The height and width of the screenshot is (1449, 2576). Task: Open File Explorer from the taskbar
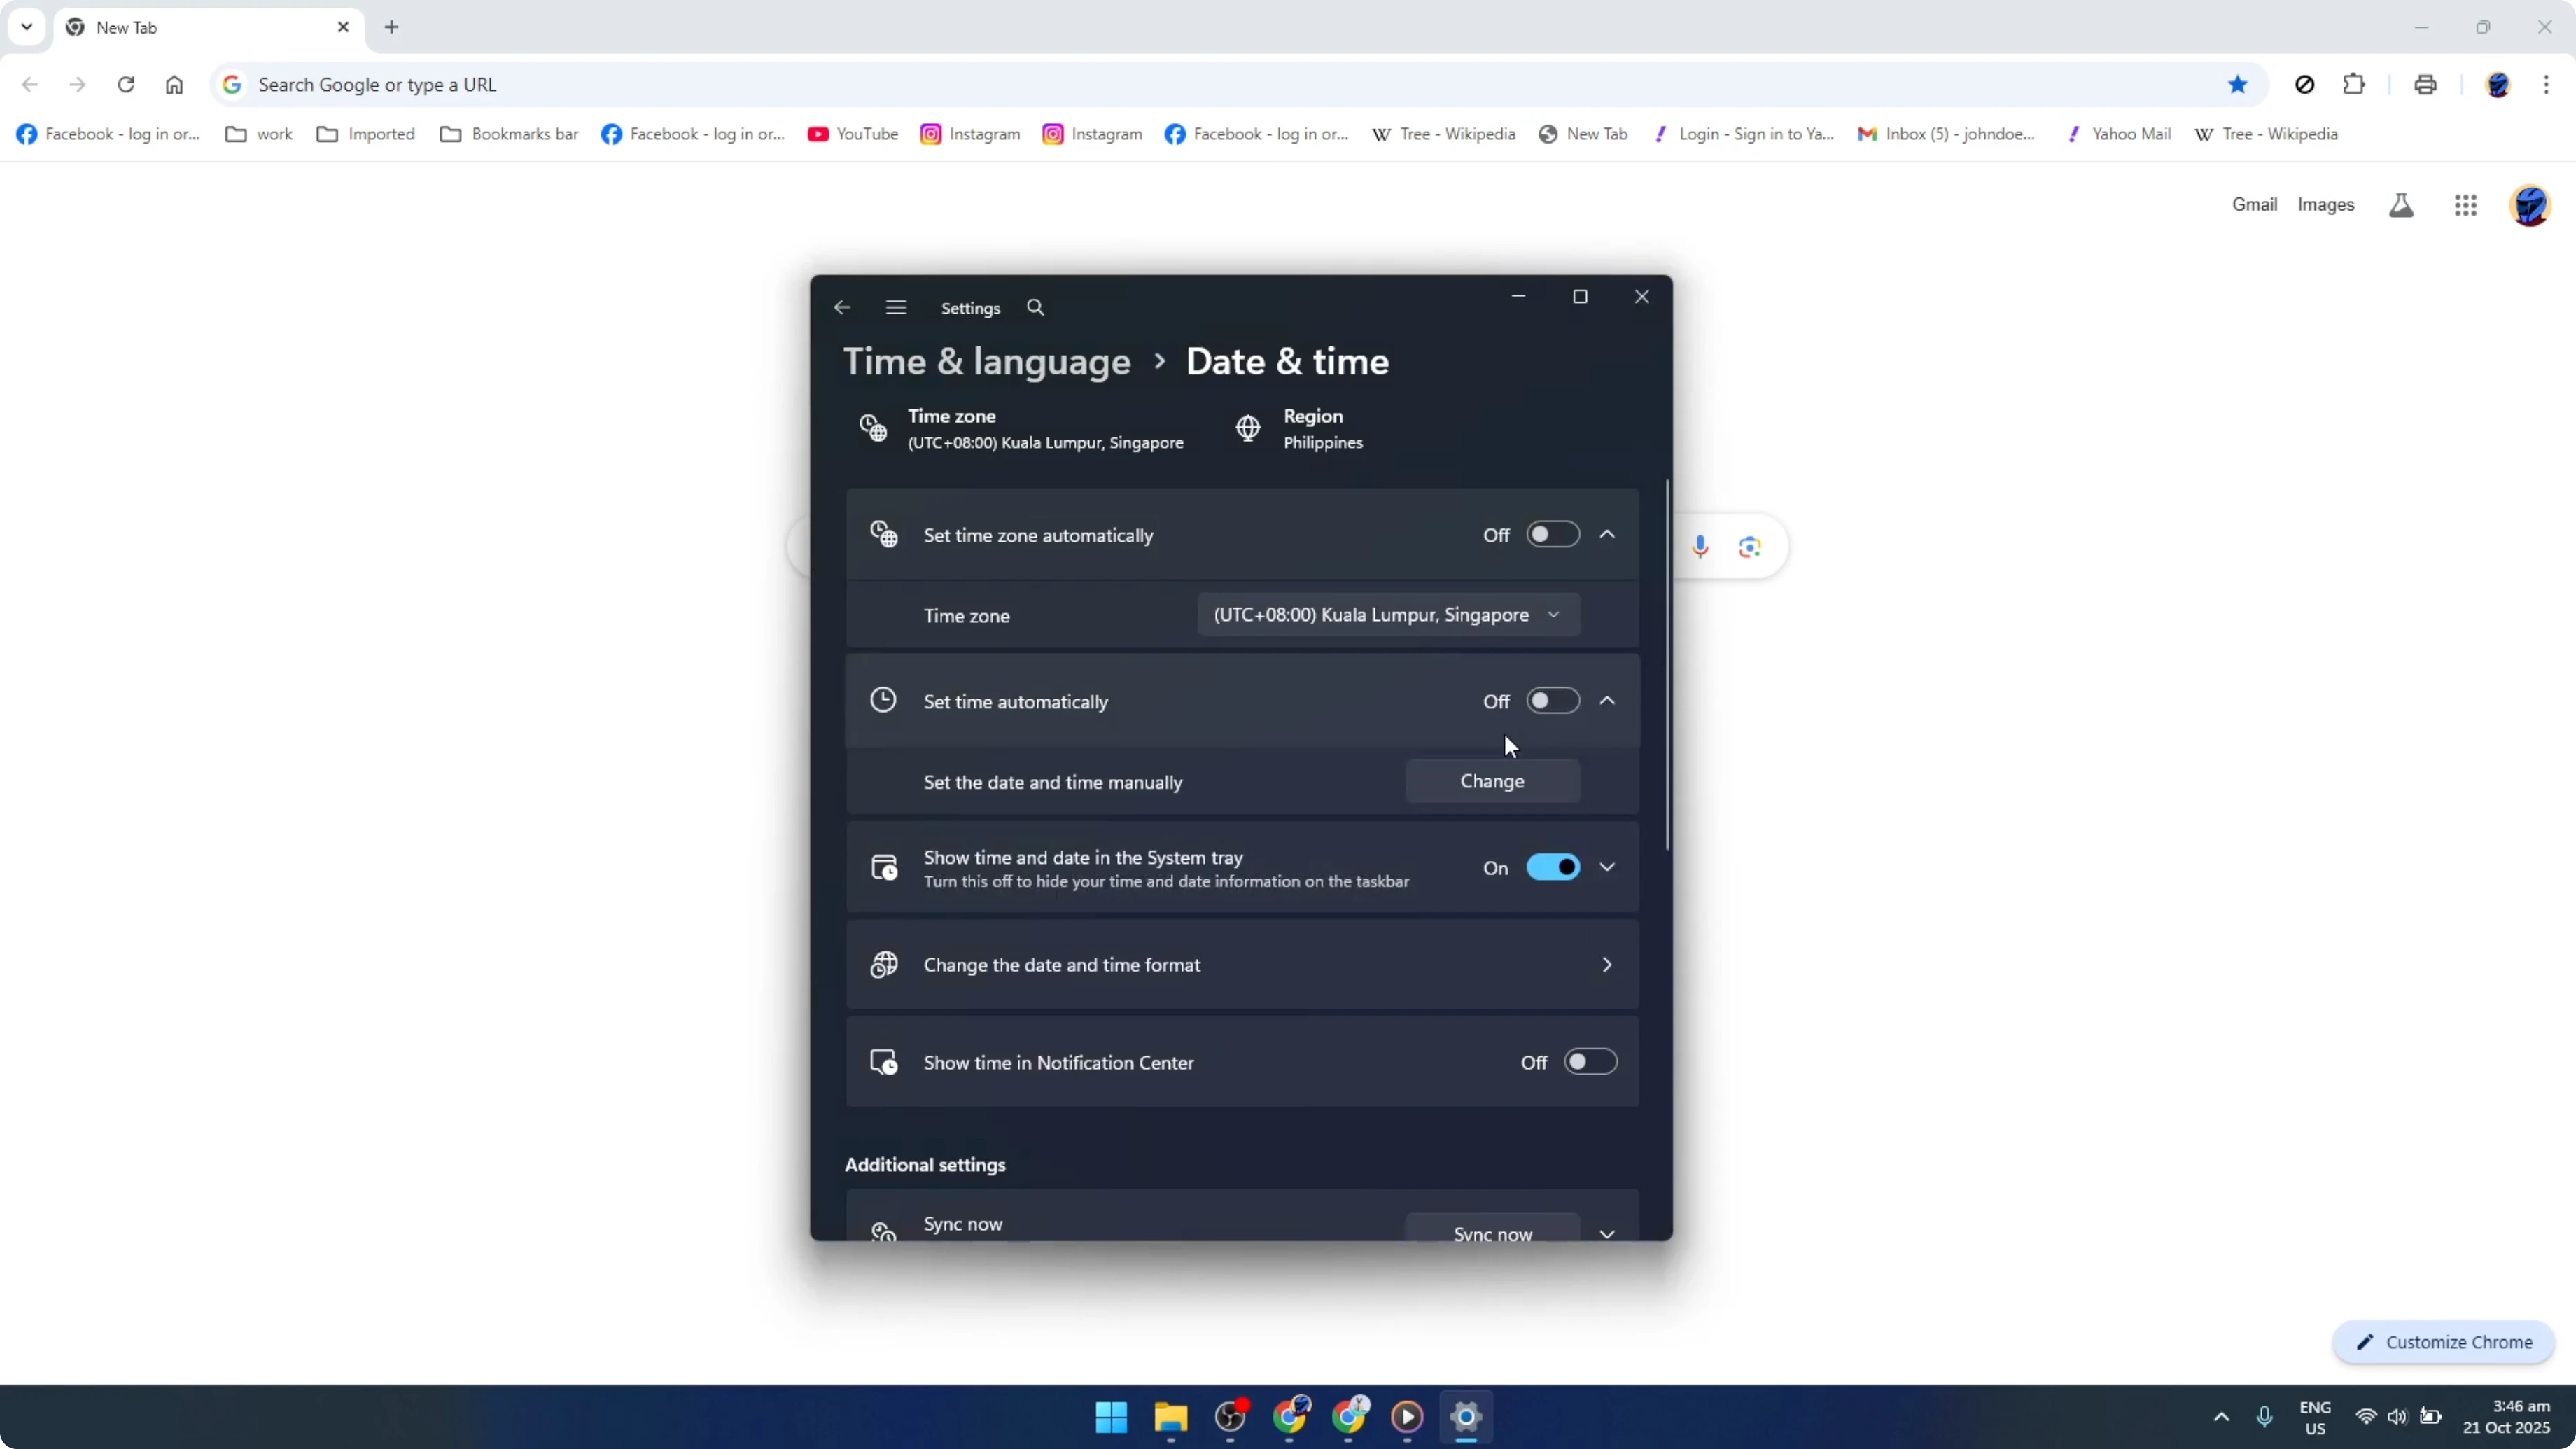tap(1171, 1417)
